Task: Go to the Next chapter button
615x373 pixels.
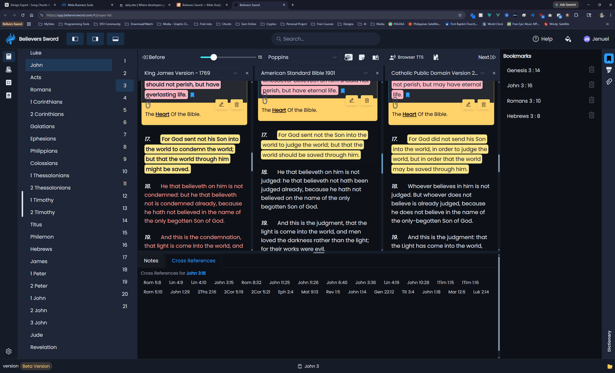Action: point(487,57)
